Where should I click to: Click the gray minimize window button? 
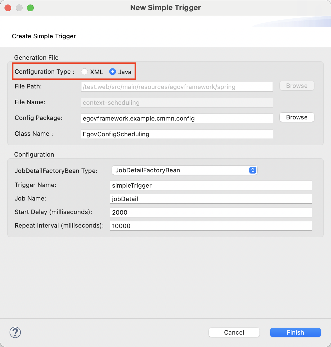click(19, 8)
